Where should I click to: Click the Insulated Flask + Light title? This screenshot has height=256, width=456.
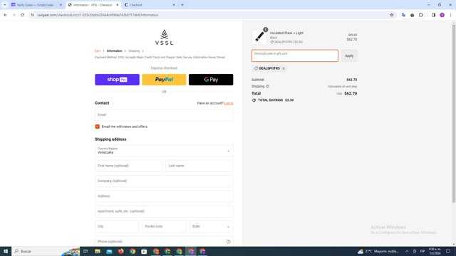point(286,33)
